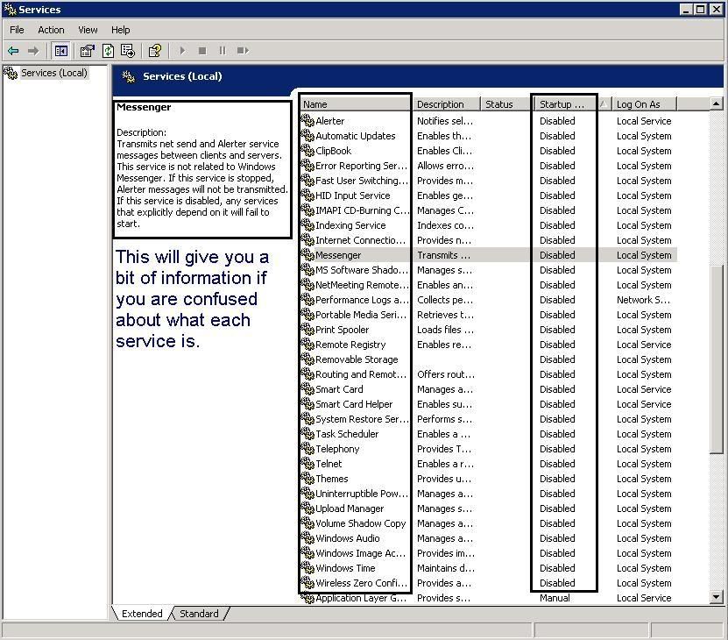Select the MS Software Shadow service name
This screenshot has height=640, width=728.
362,269
